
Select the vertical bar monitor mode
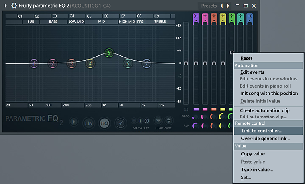140,121
